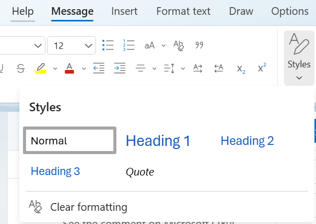This screenshot has height=224, width=316.
Task: Click Clear formatting in Styles menu
Action: [x=78, y=207]
